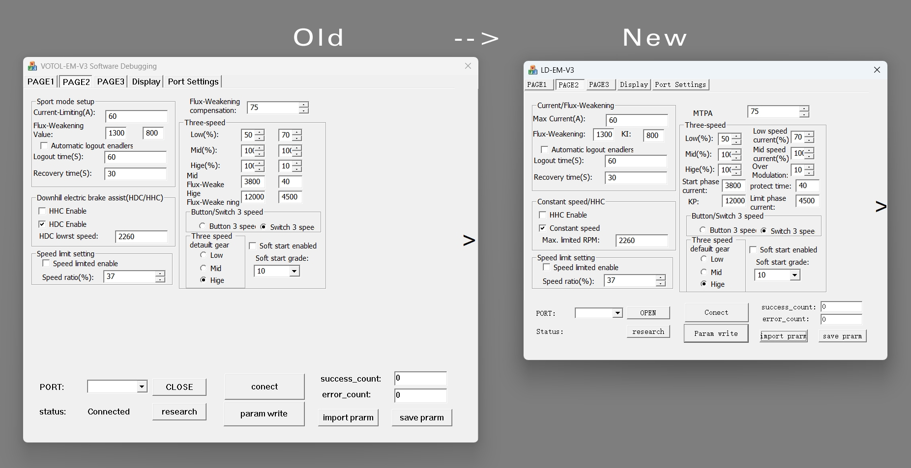Click Max Current(A) field in LD-EM-V3
Image resolution: width=911 pixels, height=468 pixels.
point(637,120)
